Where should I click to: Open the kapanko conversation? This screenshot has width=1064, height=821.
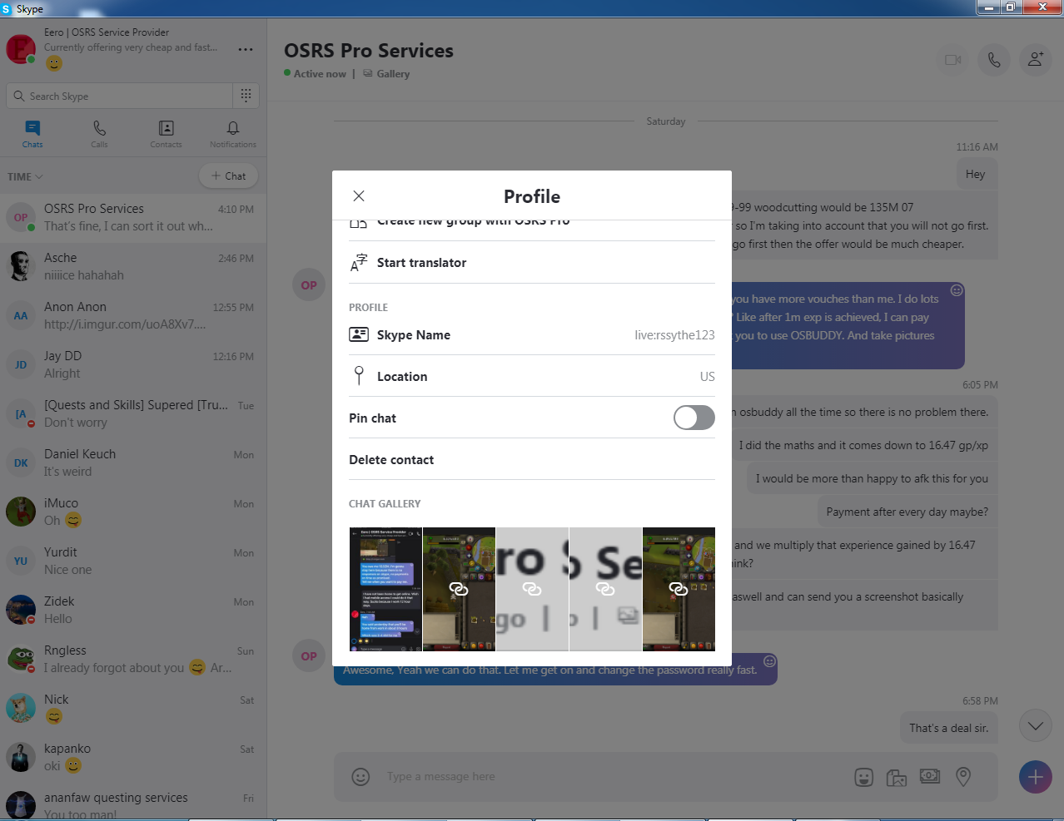pos(133,758)
